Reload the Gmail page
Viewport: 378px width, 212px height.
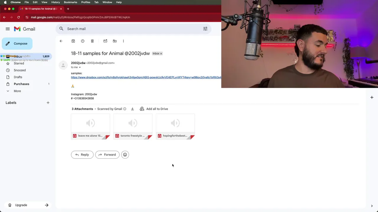tap(18, 17)
